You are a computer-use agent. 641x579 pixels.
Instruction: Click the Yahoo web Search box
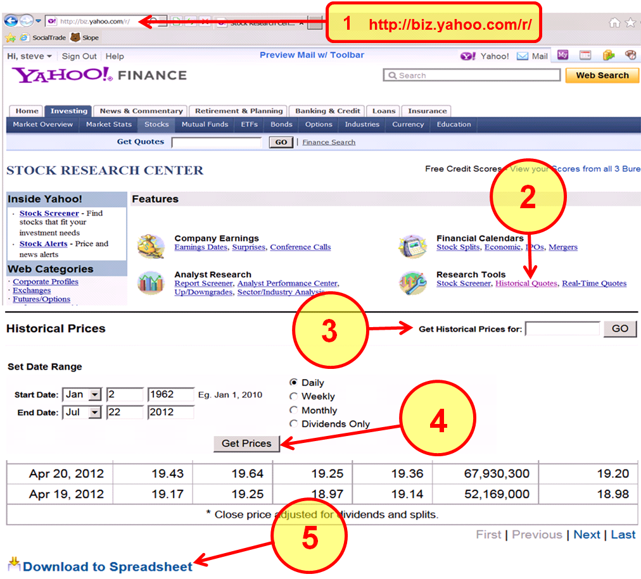coord(472,75)
